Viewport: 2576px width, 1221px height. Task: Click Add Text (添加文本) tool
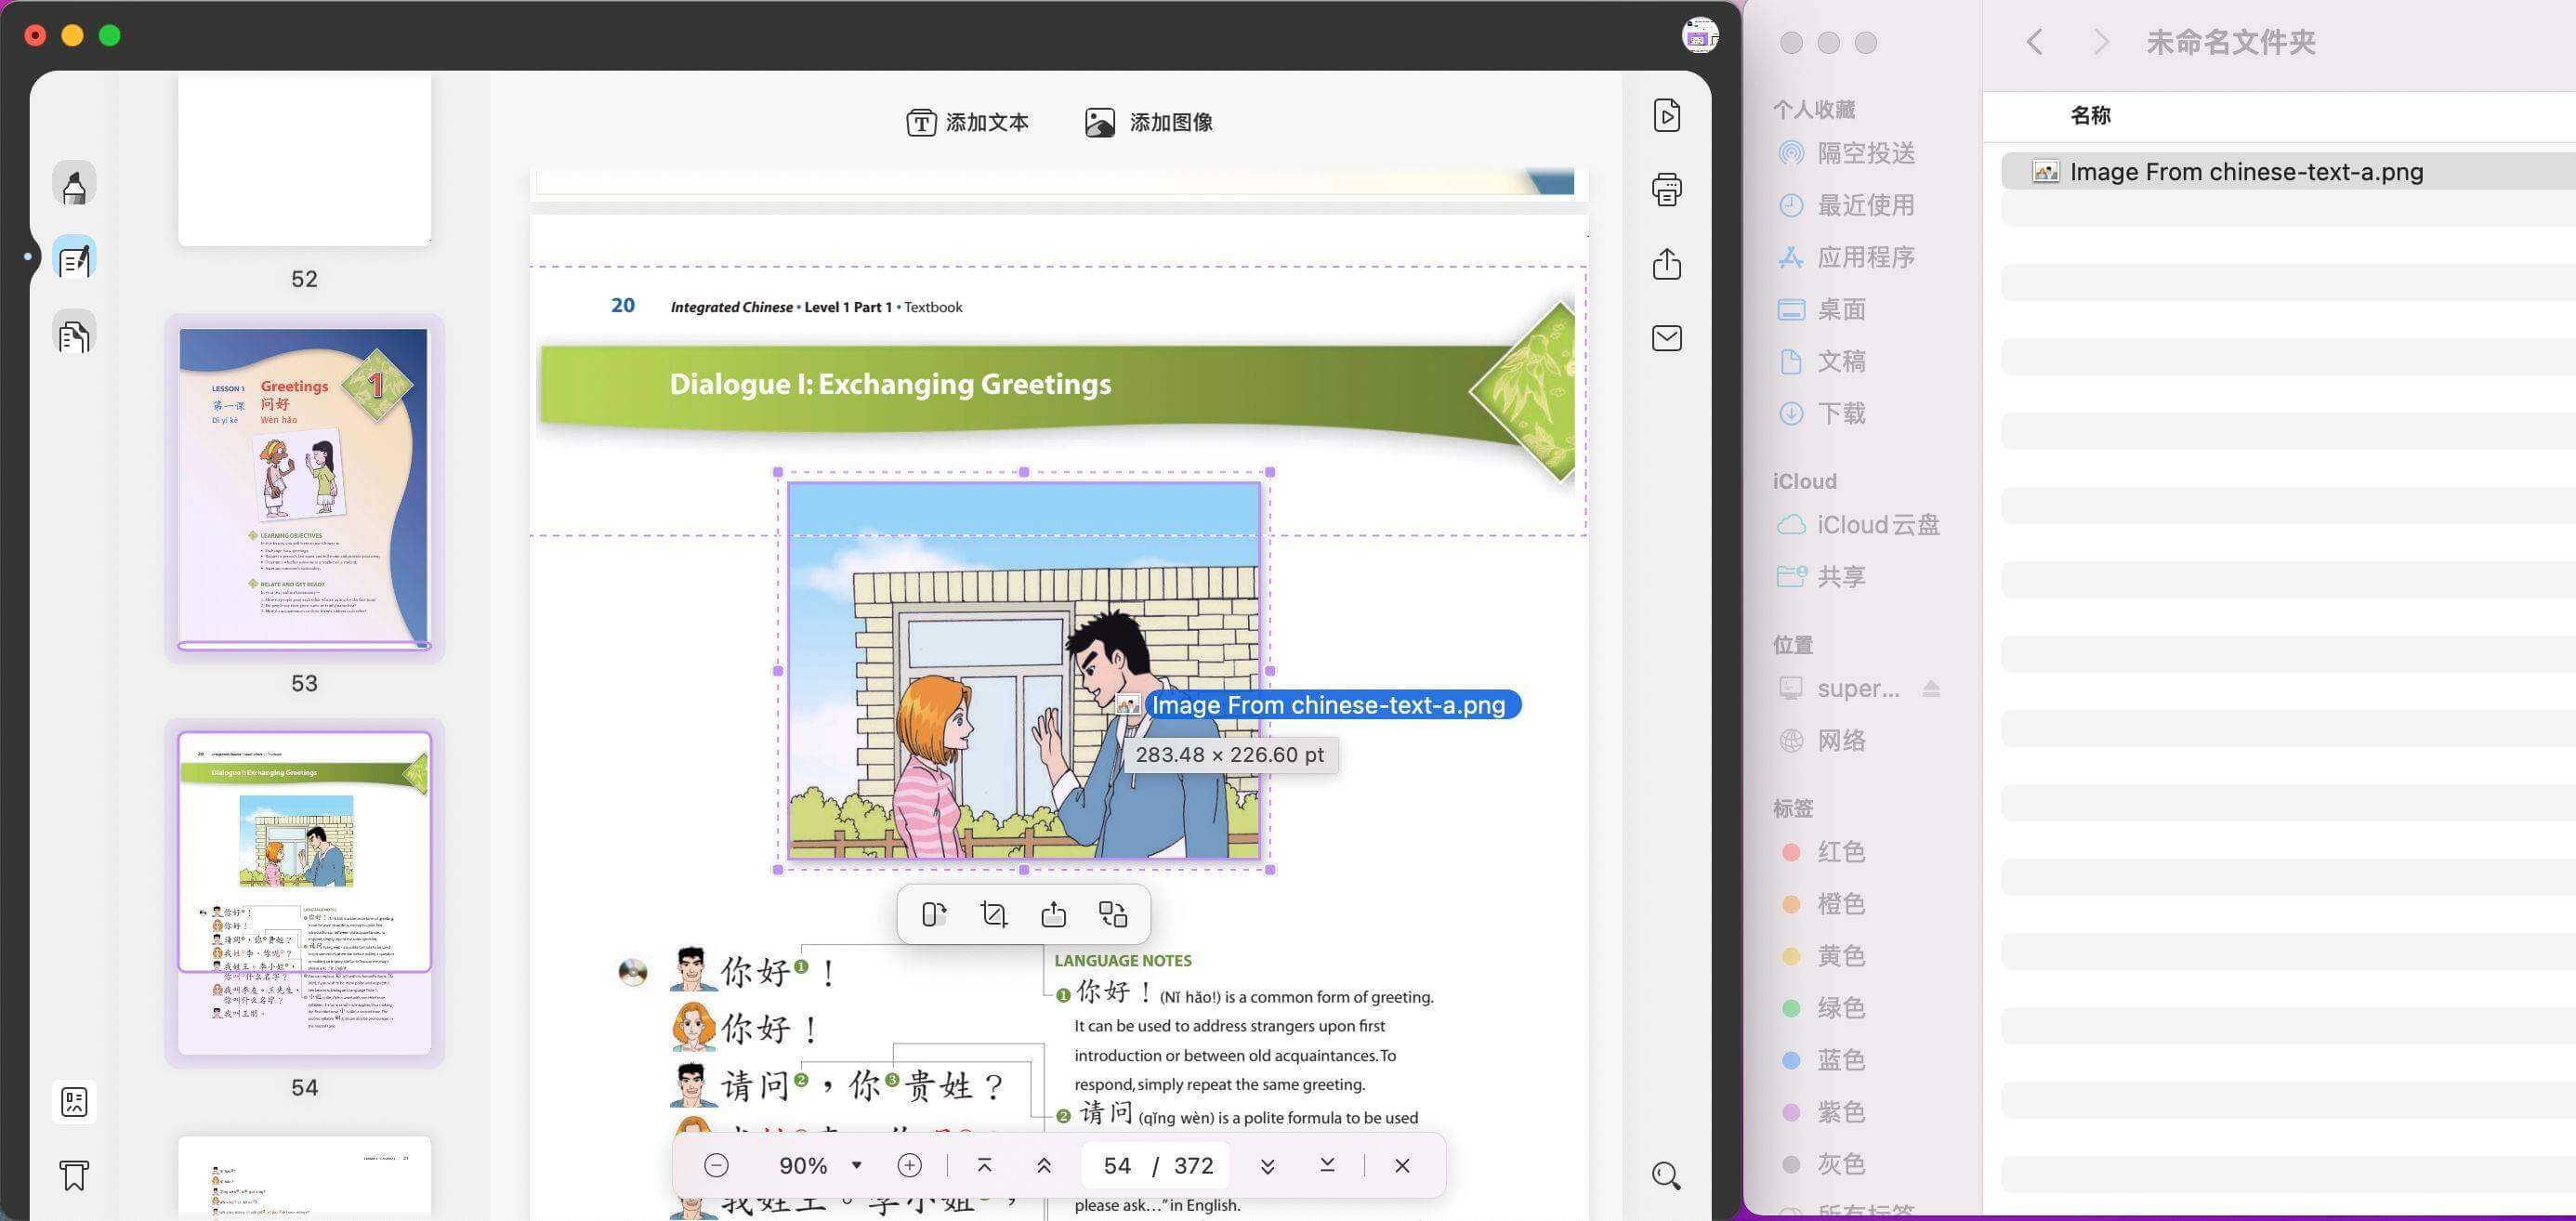pyautogui.click(x=967, y=122)
